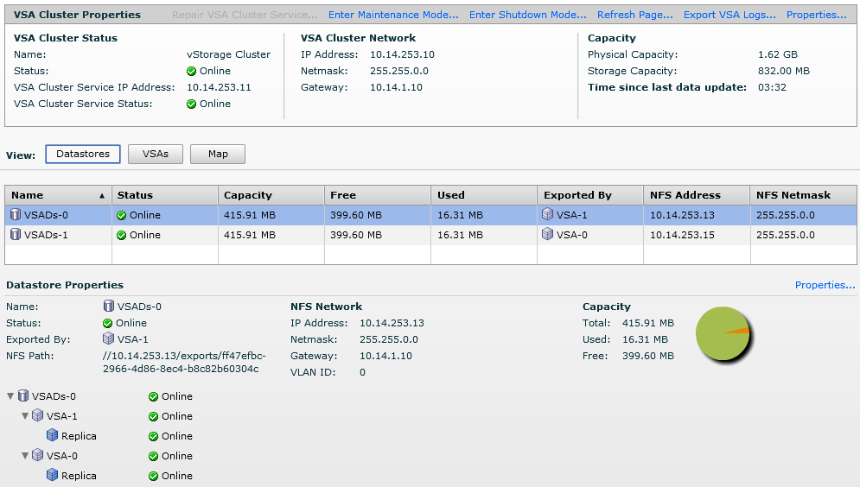Click Enter Maintenance Mode link
860x487 pixels.
[393, 15]
